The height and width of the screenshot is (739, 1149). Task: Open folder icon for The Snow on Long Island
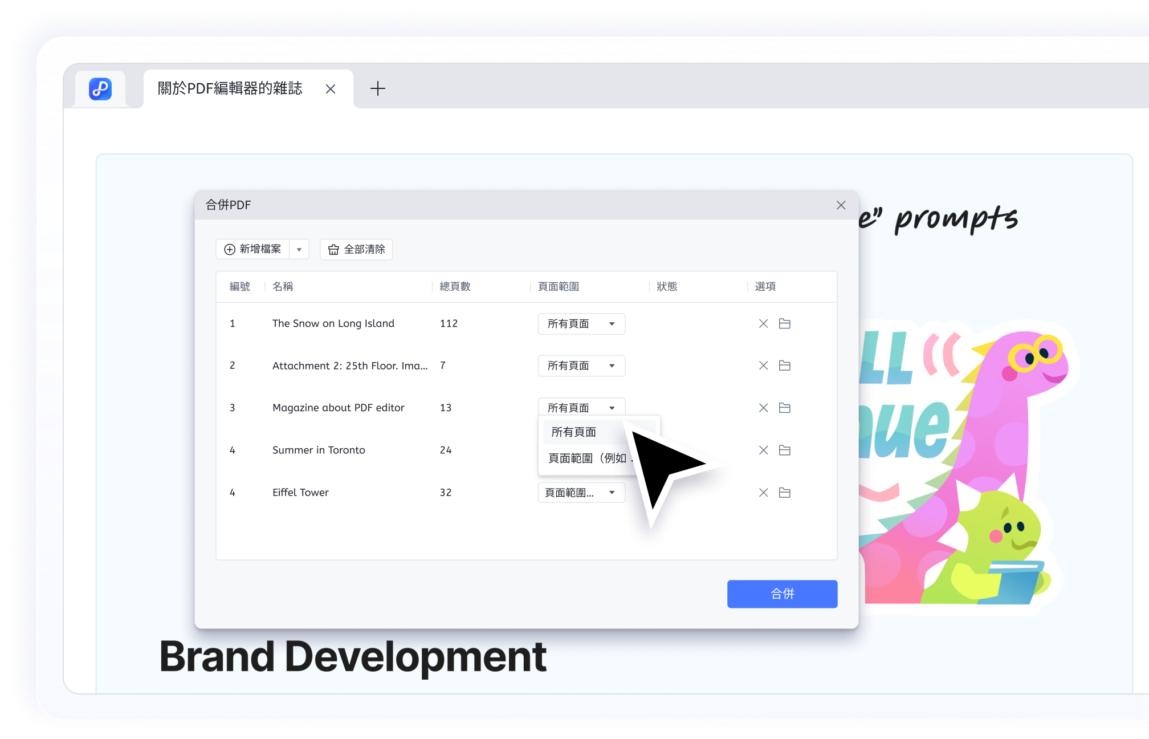(x=785, y=323)
